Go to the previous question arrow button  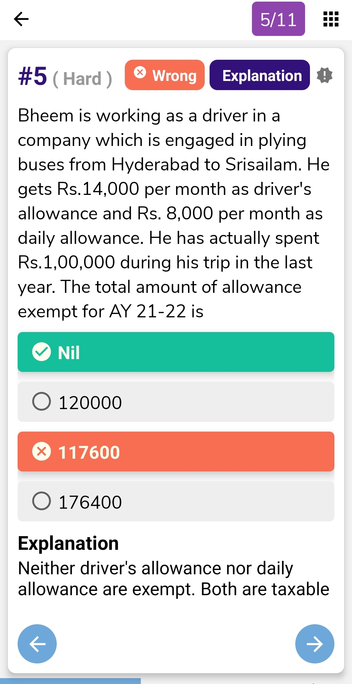[x=37, y=644]
